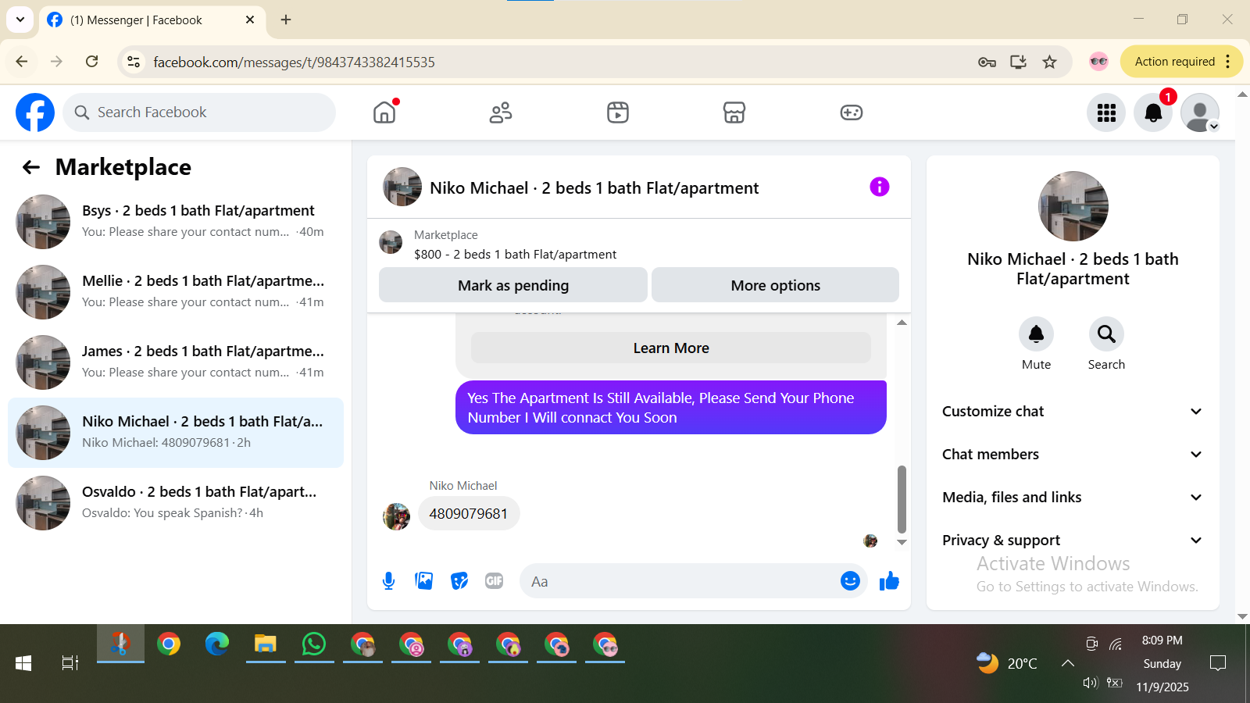Expand Chat members section
The height and width of the screenshot is (703, 1250).
tap(1072, 455)
